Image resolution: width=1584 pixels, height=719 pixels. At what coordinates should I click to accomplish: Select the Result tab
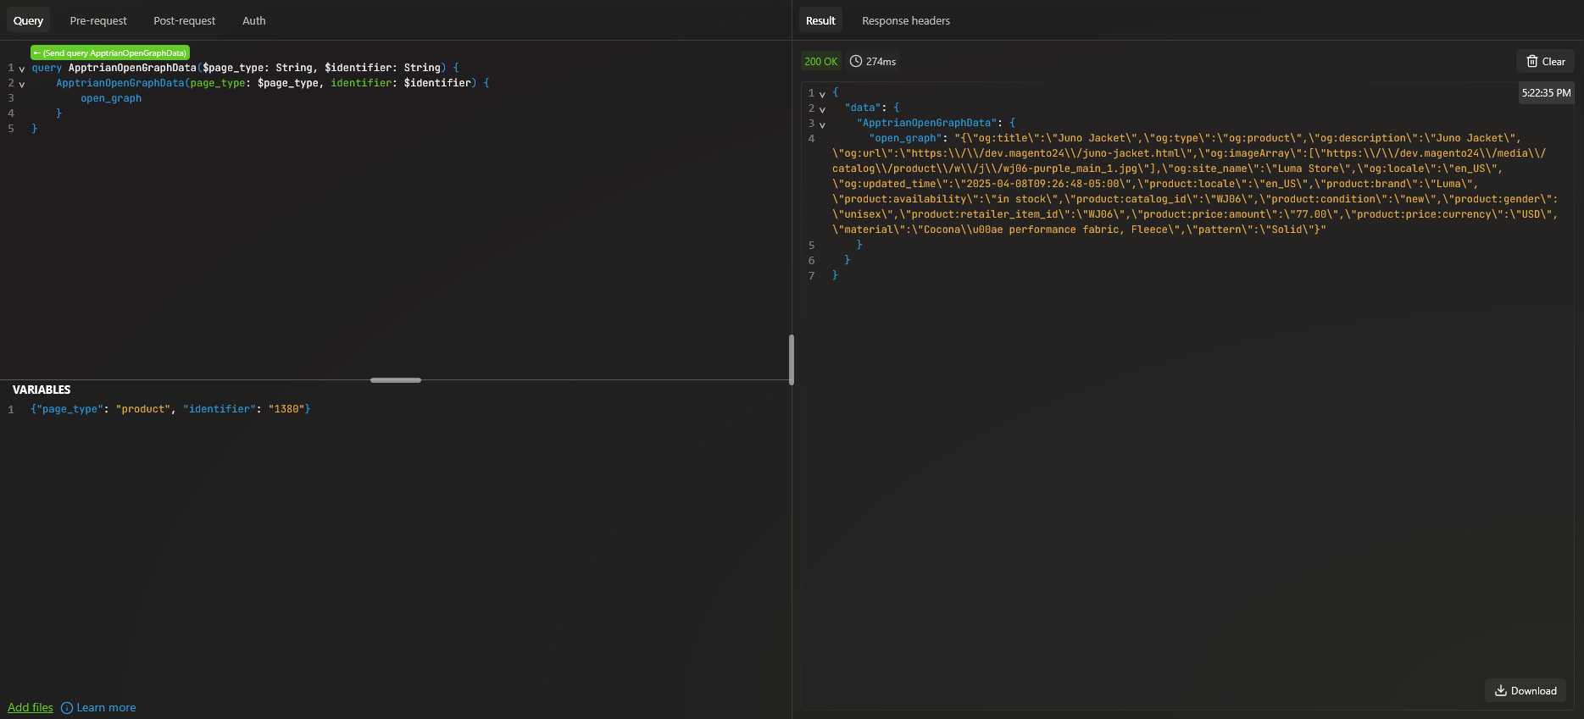click(x=820, y=20)
